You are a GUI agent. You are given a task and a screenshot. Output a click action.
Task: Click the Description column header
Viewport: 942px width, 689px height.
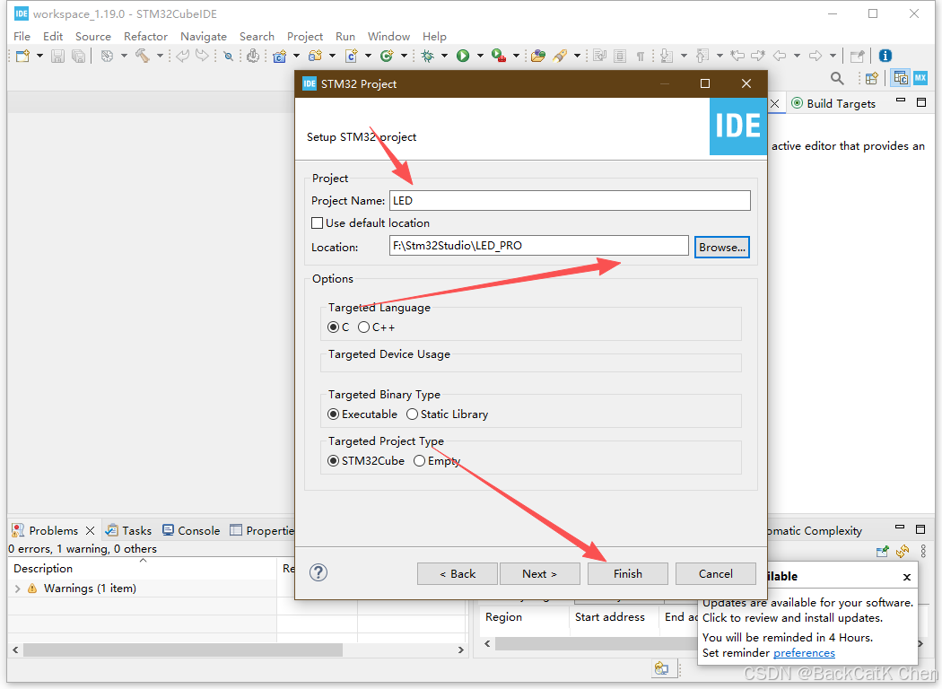pos(143,568)
